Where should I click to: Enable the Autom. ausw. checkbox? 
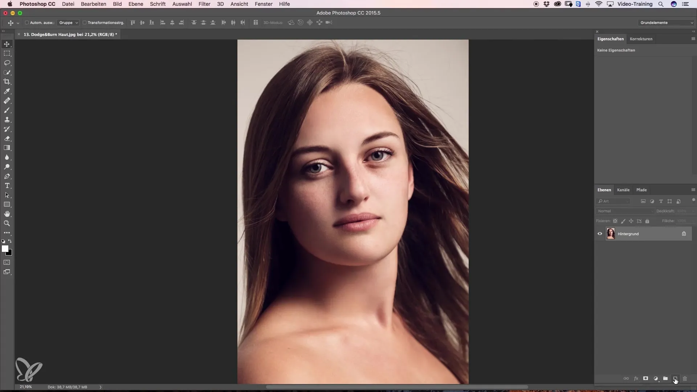[27, 23]
